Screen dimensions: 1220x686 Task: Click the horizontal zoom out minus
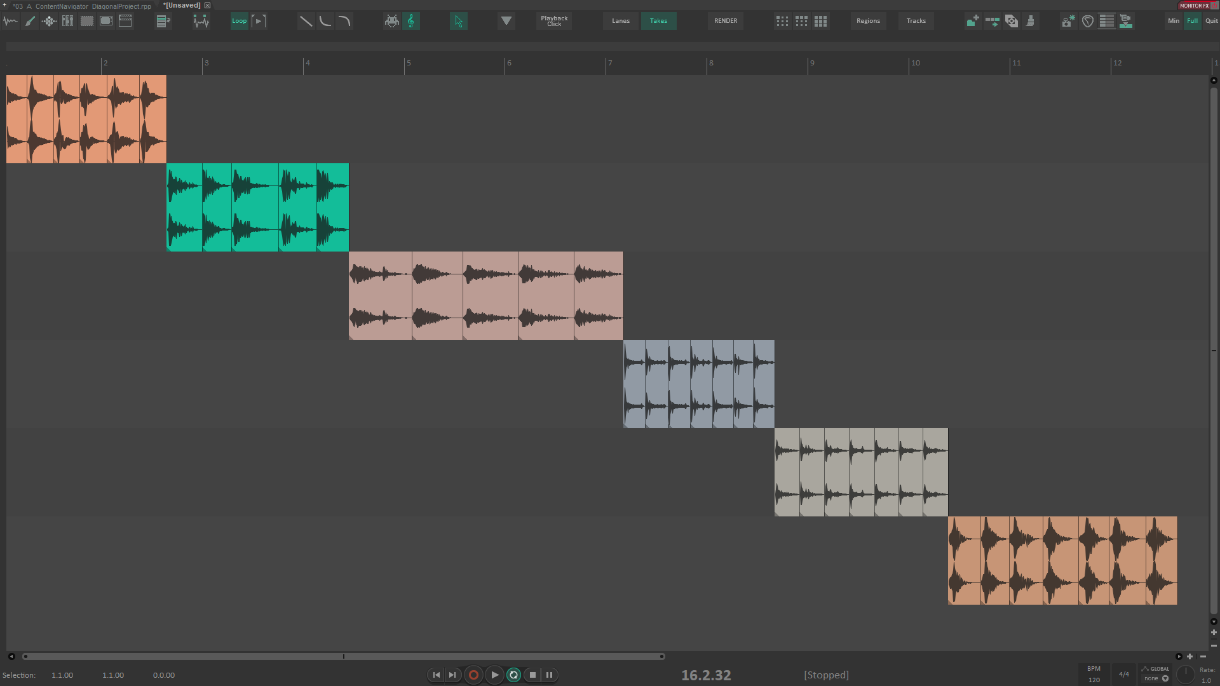tap(1203, 656)
